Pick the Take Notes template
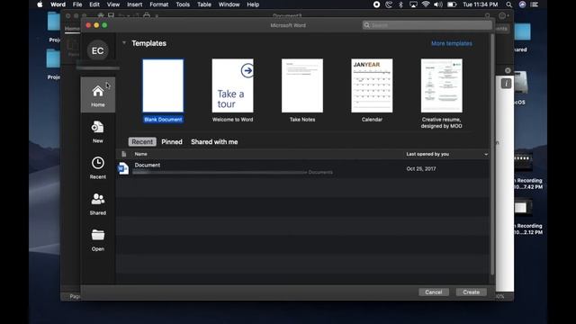 tap(302, 91)
